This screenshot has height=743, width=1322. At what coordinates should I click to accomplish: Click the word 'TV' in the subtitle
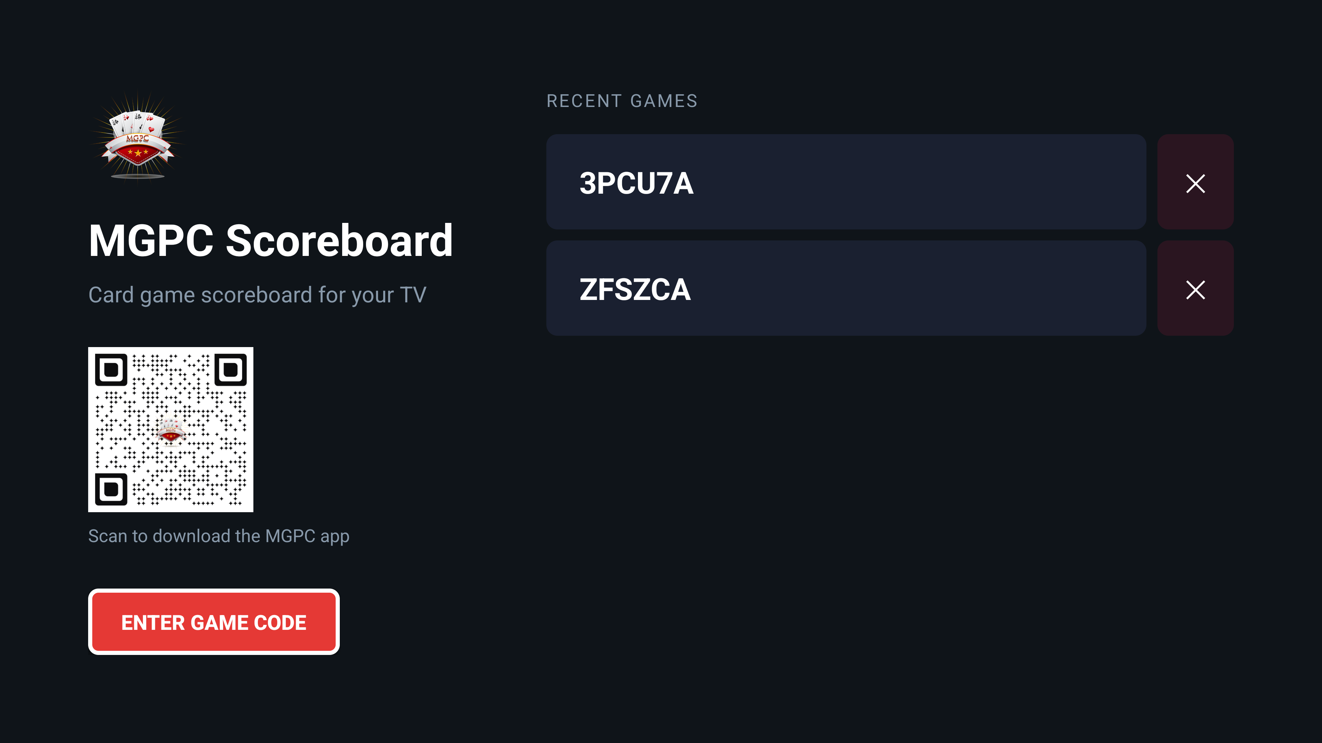[x=413, y=295]
